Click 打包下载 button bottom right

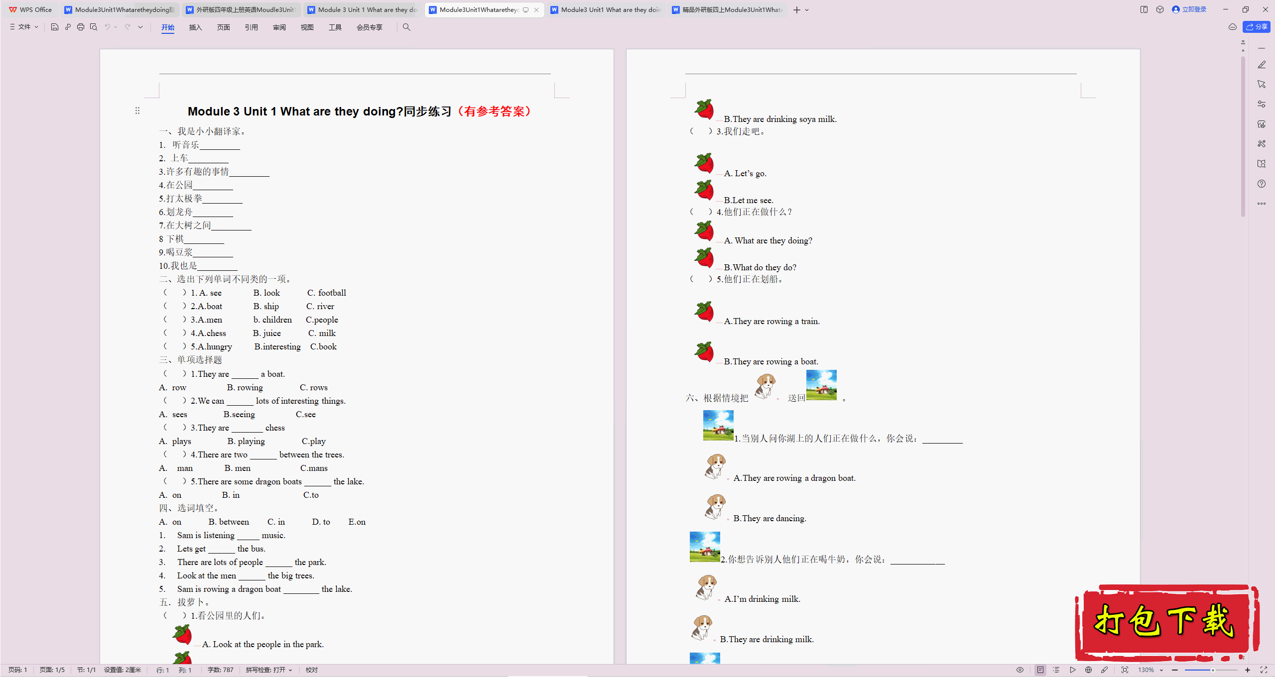tap(1167, 623)
